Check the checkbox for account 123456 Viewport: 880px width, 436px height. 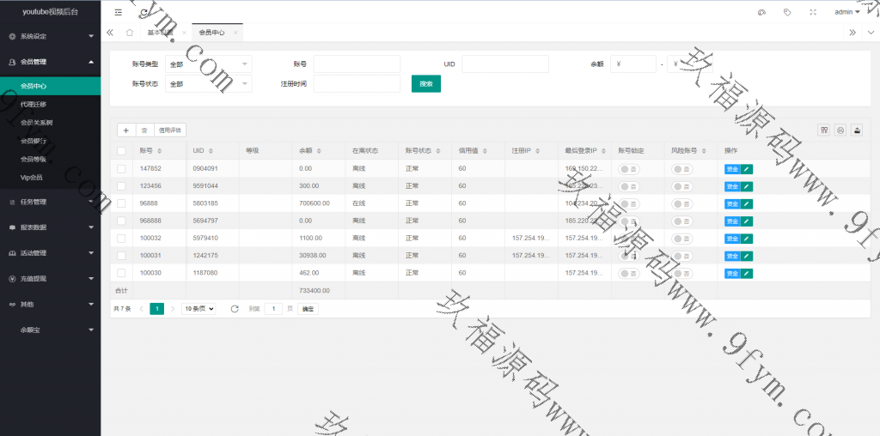click(x=121, y=185)
